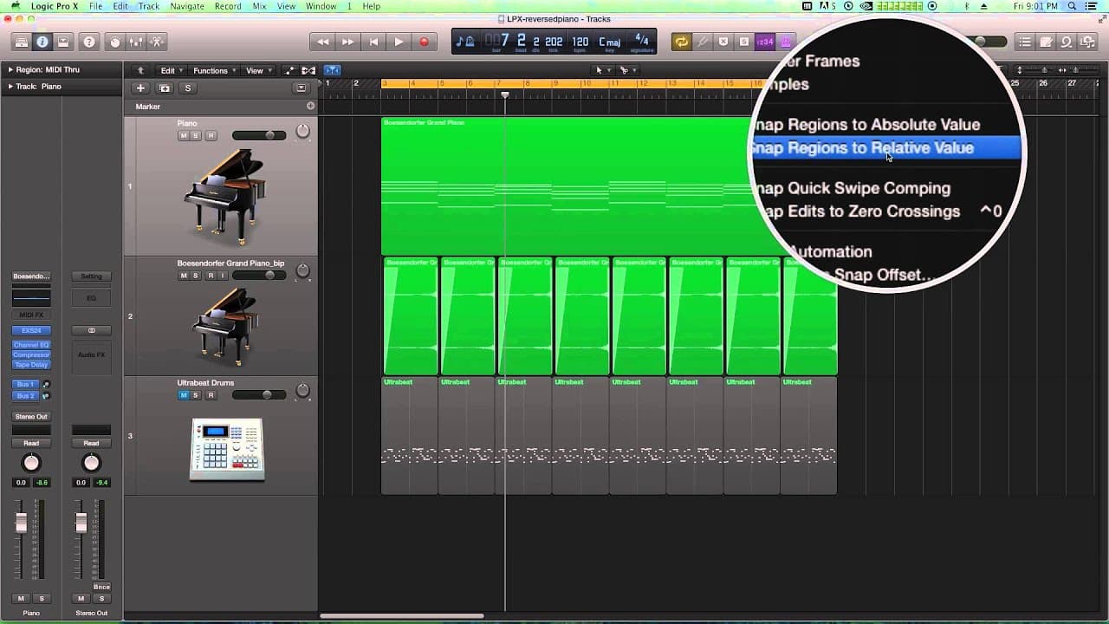
Task: Click the Bus 1 send slot
Action: coord(26,384)
